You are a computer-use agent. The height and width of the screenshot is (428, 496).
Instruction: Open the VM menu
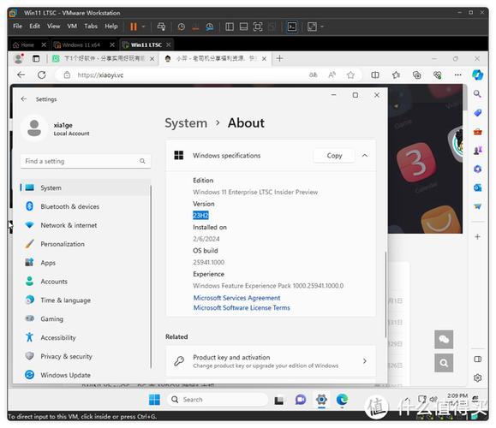[72, 27]
